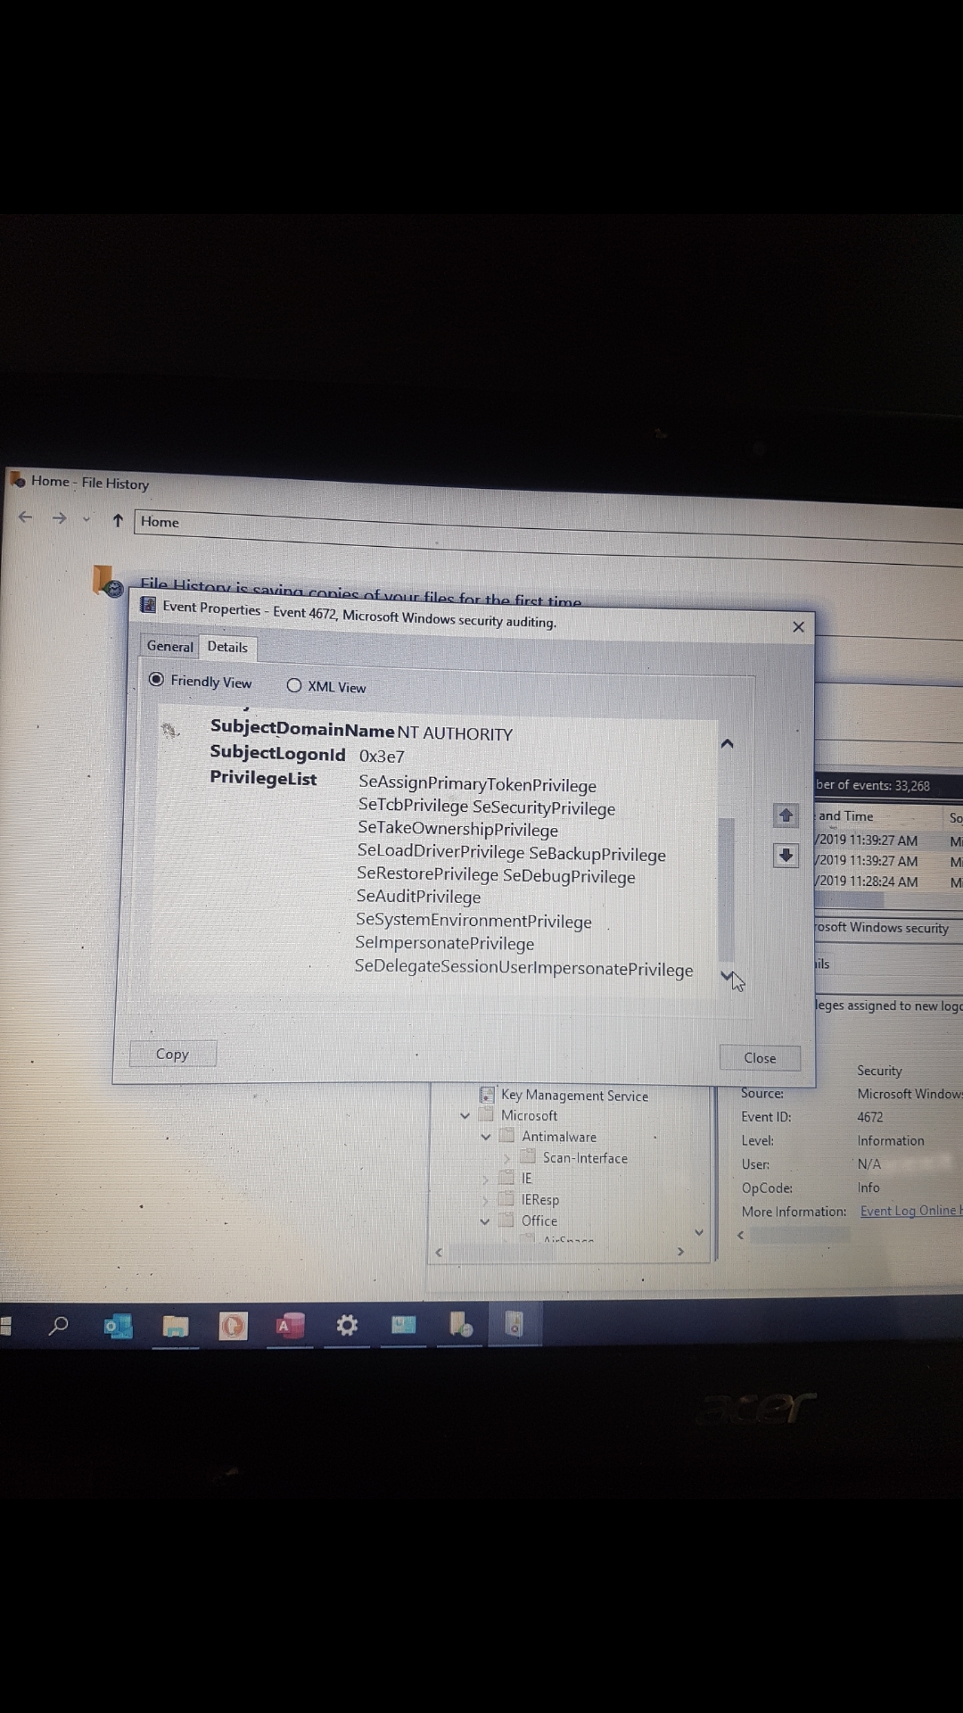Click the Event Properties title bar icon
The height and width of the screenshot is (1713, 963).
point(148,605)
